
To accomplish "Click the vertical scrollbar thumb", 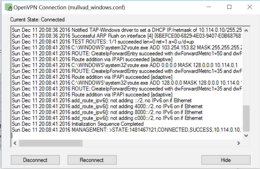I will (x=246, y=118).
